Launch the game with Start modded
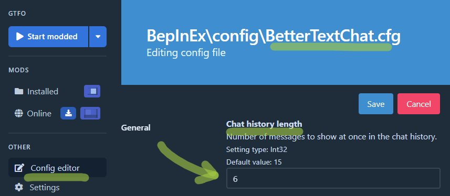Image resolution: width=450 pixels, height=196 pixels. click(48, 37)
